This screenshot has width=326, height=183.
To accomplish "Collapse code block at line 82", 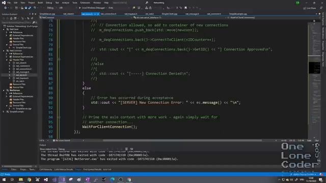I will click(59, 59).
